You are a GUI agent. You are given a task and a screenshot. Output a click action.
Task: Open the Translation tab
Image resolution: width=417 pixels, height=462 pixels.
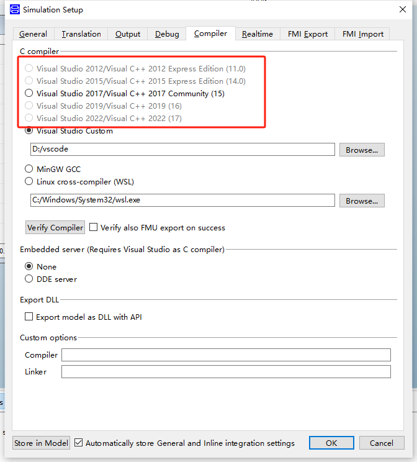tap(81, 34)
